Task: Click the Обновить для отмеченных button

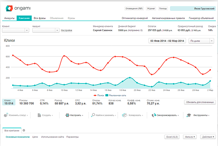Action: (x=200, y=102)
